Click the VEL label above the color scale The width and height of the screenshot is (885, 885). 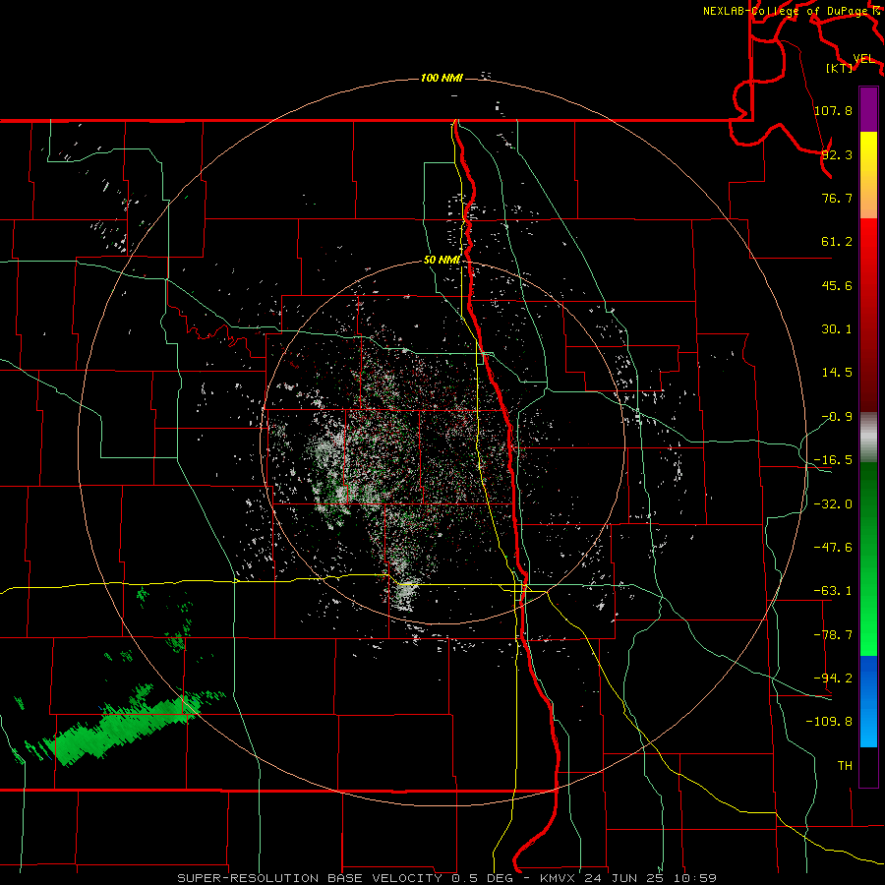point(863,59)
